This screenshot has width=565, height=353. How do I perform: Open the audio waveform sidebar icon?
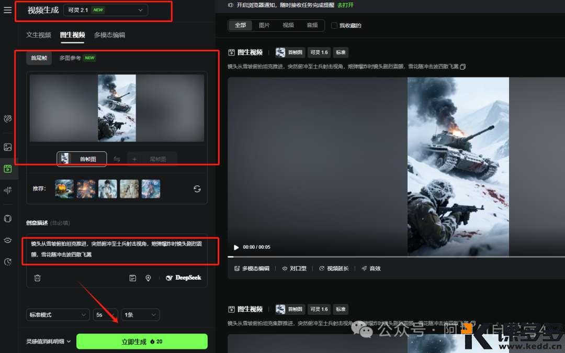[x=7, y=190]
